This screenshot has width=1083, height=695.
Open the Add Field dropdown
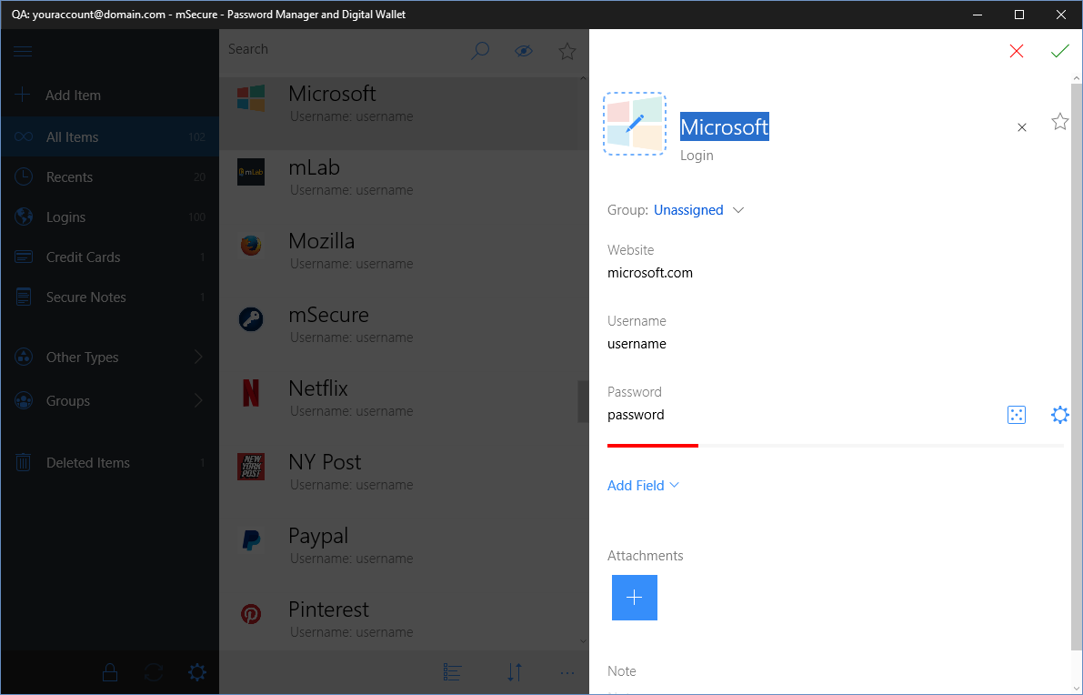pos(643,486)
